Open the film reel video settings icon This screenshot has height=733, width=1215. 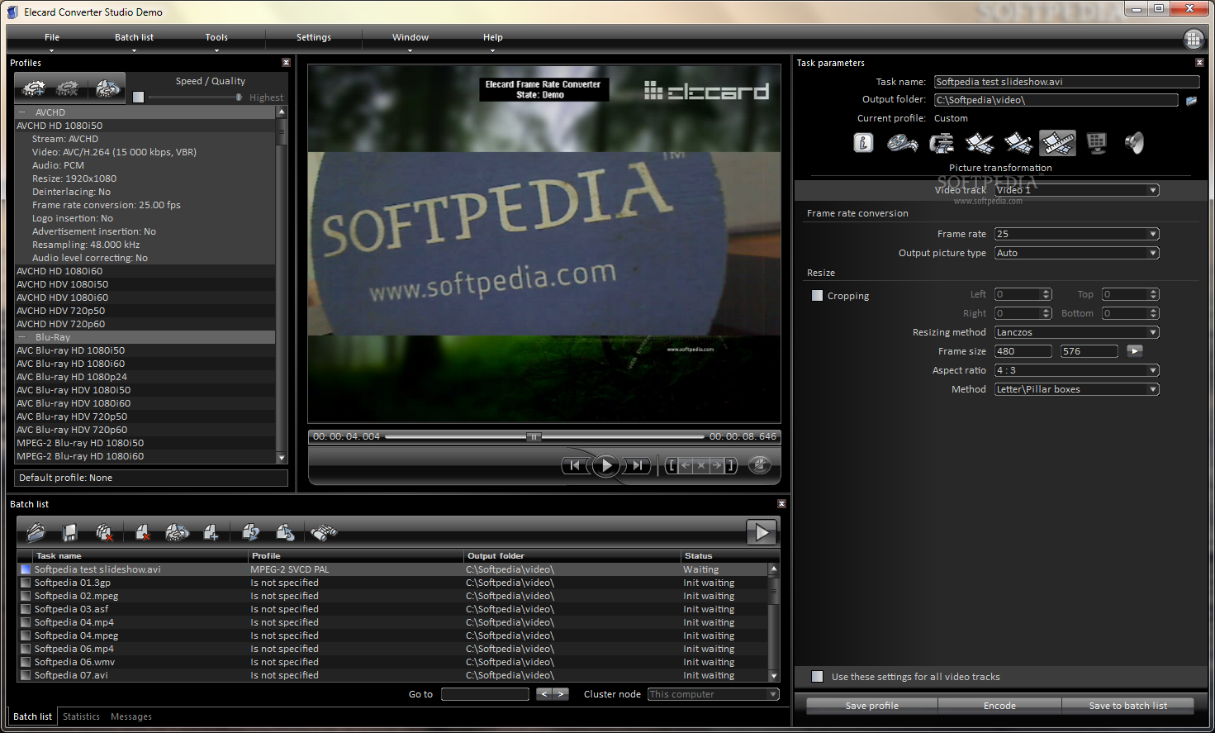click(x=902, y=143)
